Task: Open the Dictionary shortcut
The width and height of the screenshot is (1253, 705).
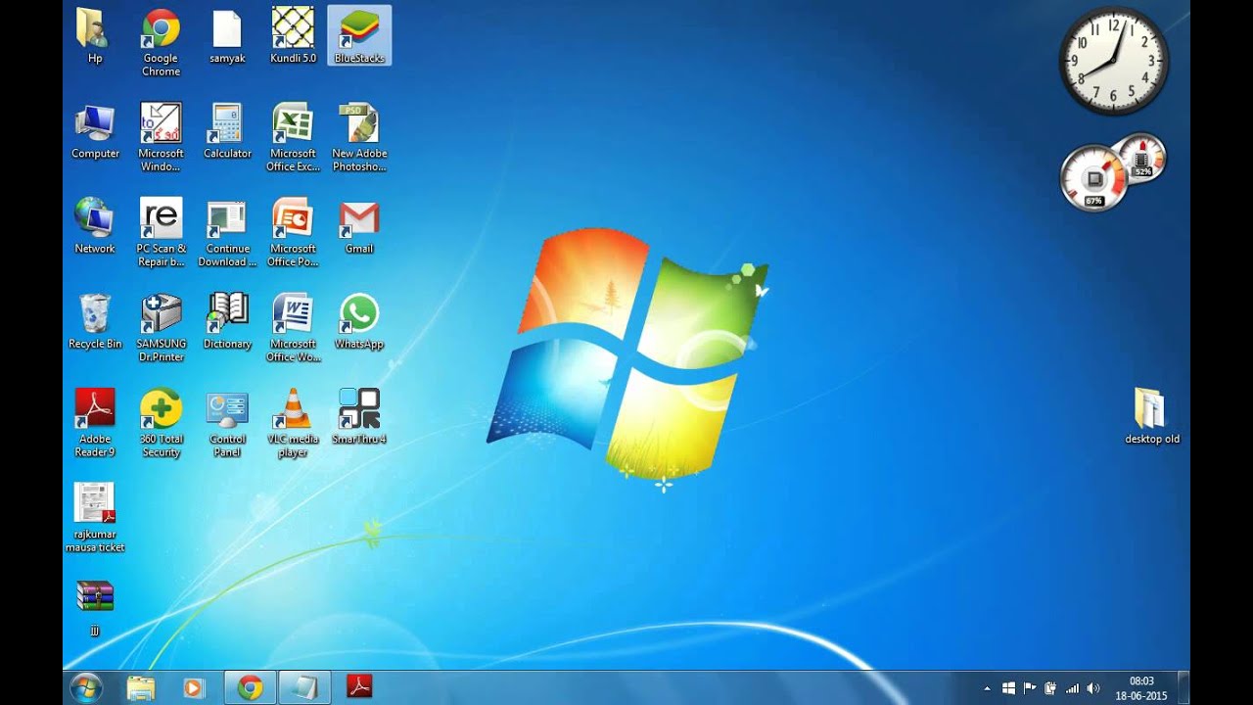Action: click(x=227, y=321)
